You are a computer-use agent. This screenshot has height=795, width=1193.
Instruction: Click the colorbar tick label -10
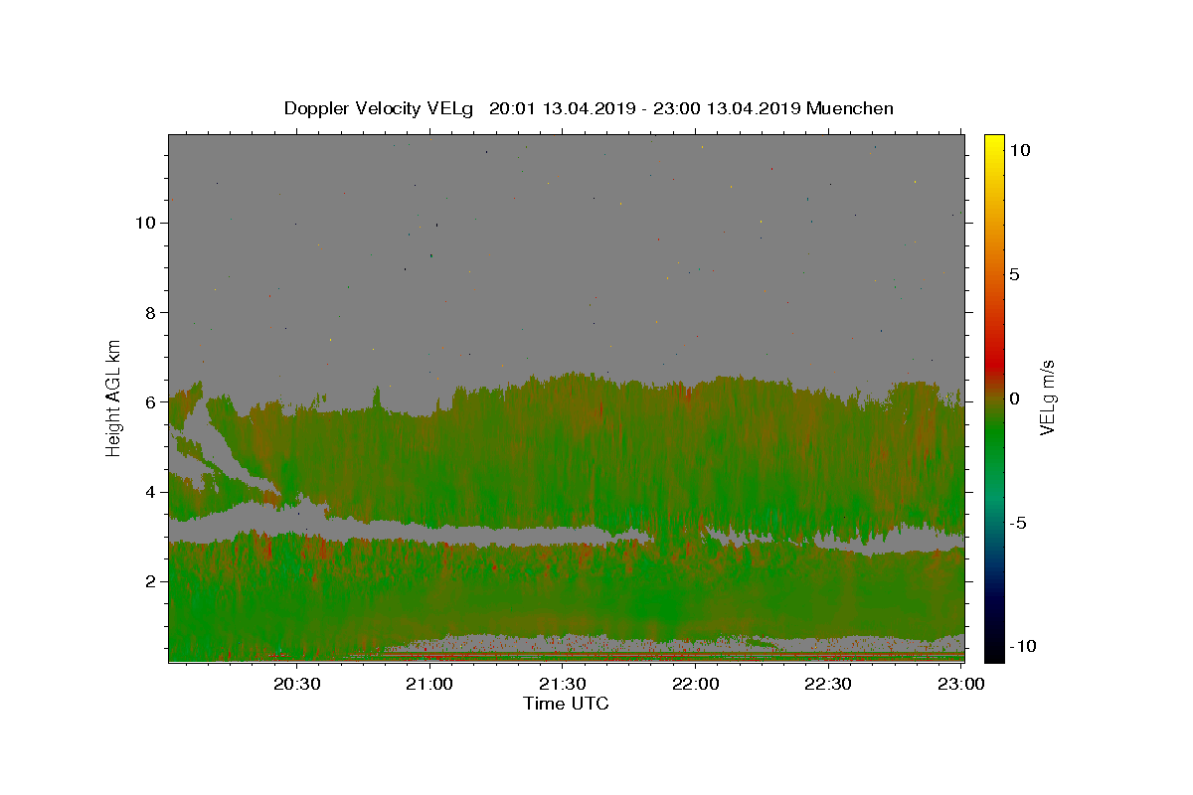1023,647
